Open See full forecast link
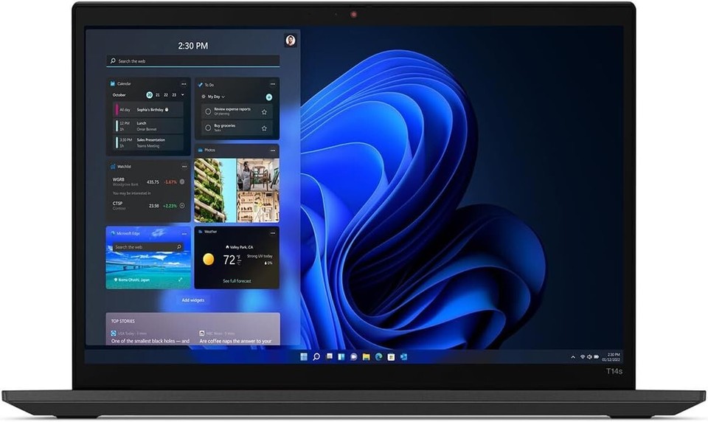The image size is (708, 422). (x=237, y=281)
